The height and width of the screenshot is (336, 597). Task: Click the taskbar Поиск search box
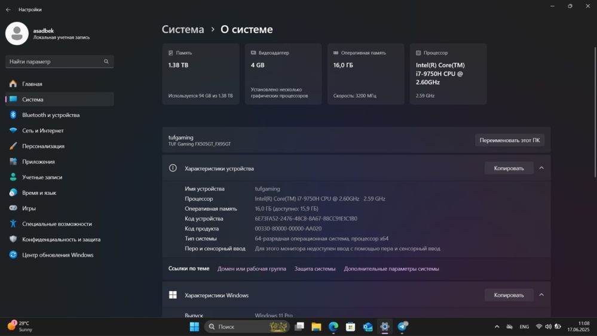pyautogui.click(x=247, y=326)
